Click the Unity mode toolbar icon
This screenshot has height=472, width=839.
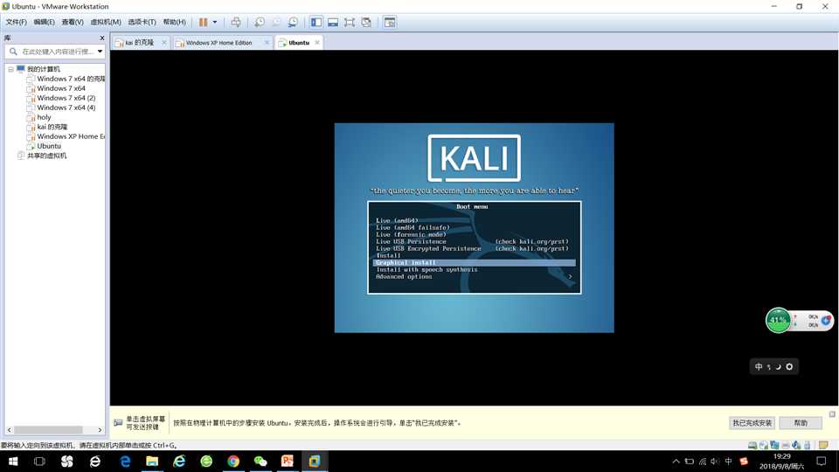pyautogui.click(x=366, y=22)
